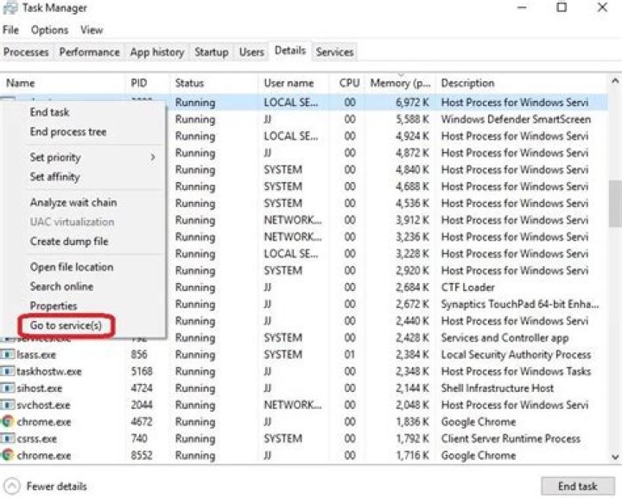Choose Go to service(s) in context menu
622x498 pixels.
(66, 326)
